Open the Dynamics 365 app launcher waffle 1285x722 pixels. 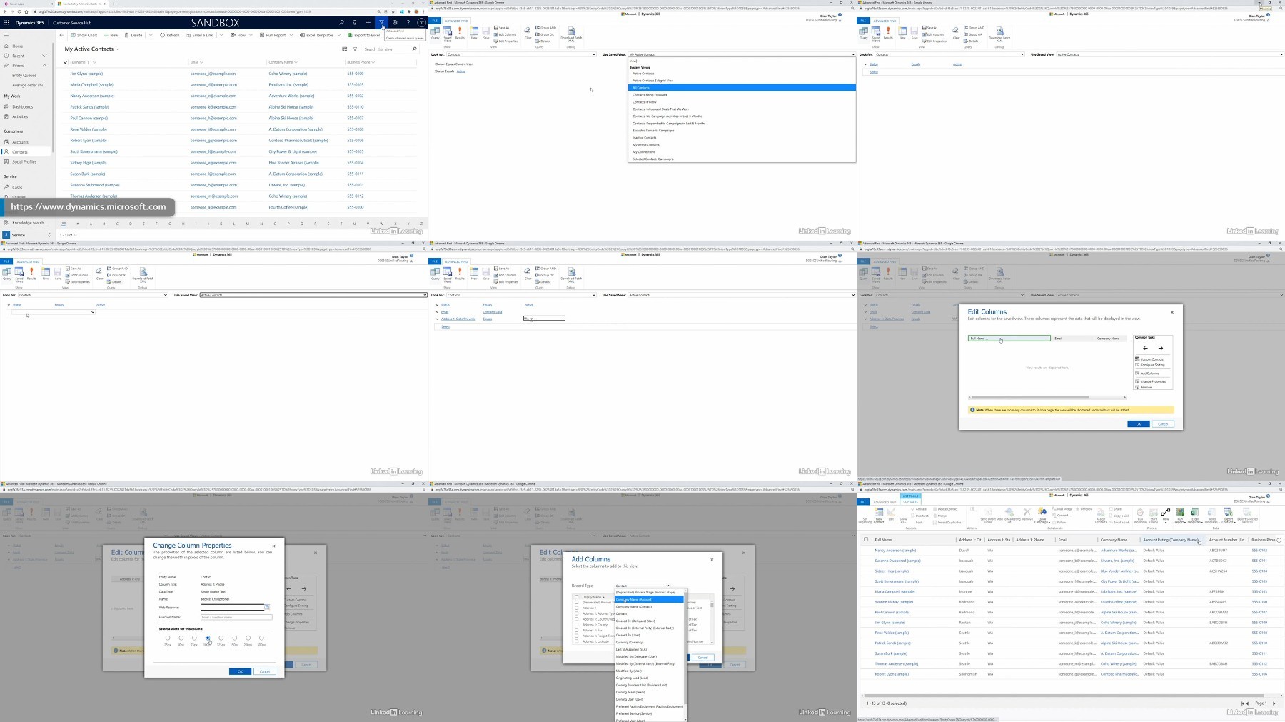[6, 22]
